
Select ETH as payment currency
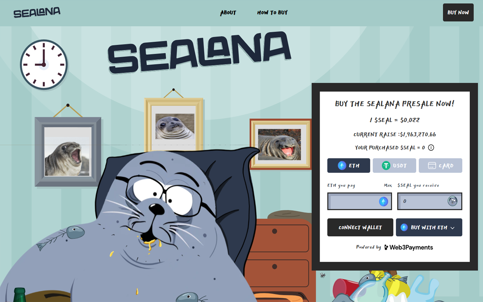pyautogui.click(x=349, y=165)
